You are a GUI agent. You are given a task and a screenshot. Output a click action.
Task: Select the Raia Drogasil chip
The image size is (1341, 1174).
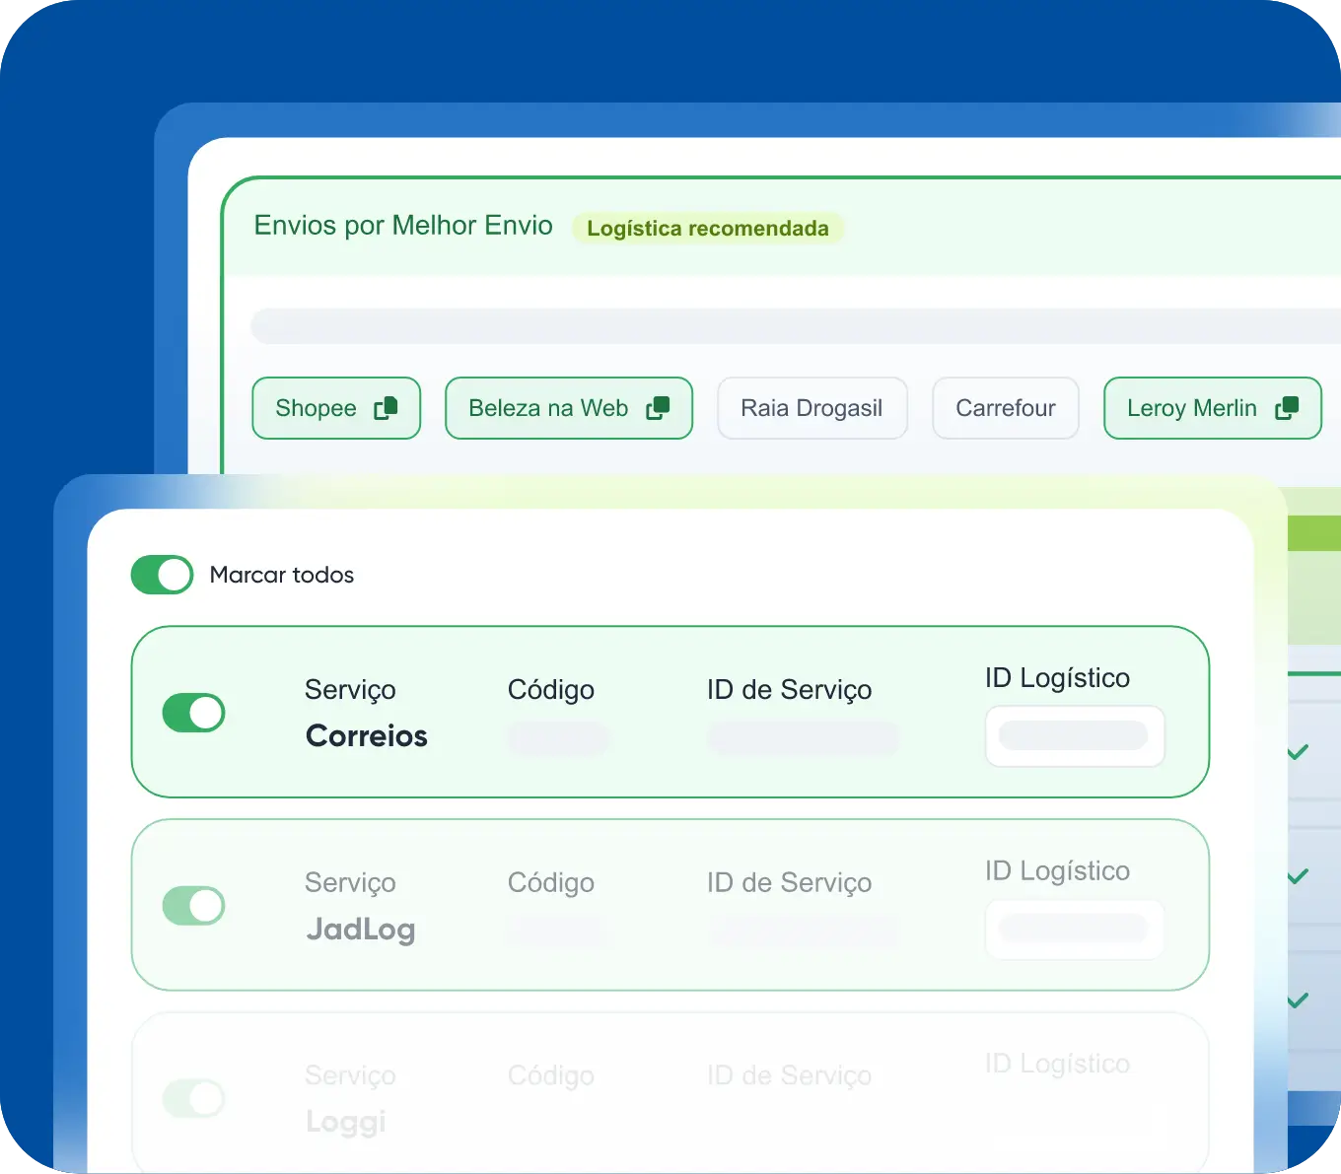pyautogui.click(x=812, y=408)
